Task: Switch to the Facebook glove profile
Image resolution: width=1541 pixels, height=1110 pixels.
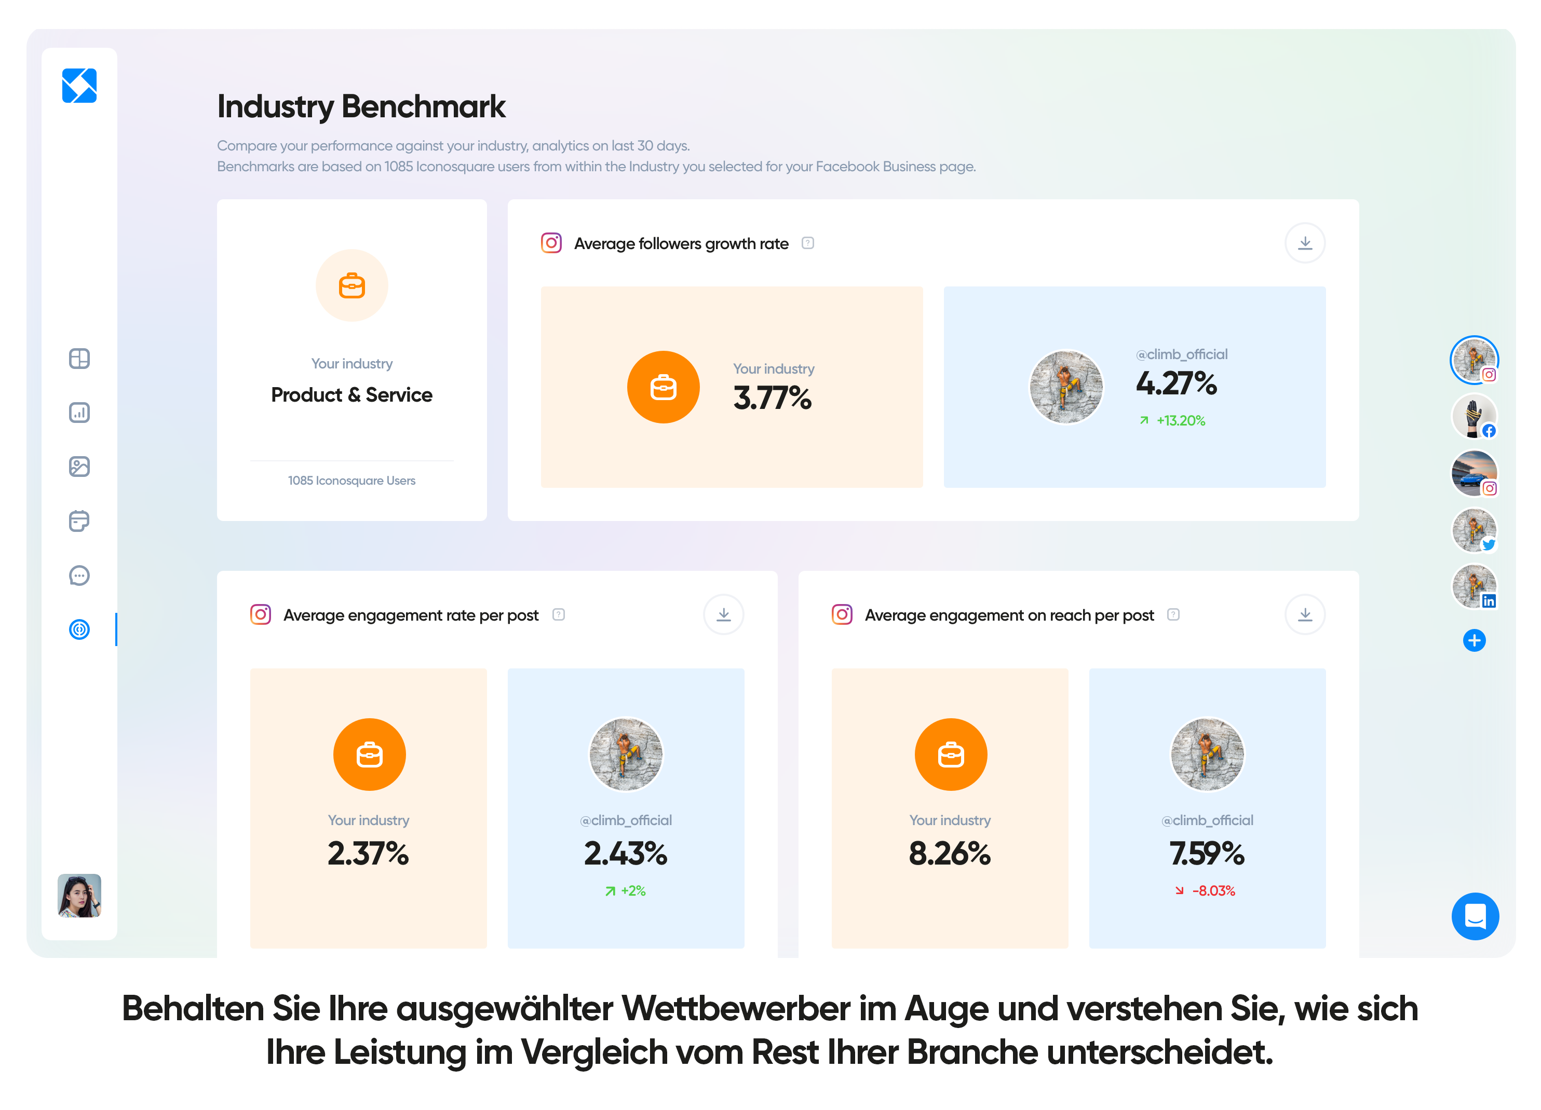Action: click(1475, 417)
